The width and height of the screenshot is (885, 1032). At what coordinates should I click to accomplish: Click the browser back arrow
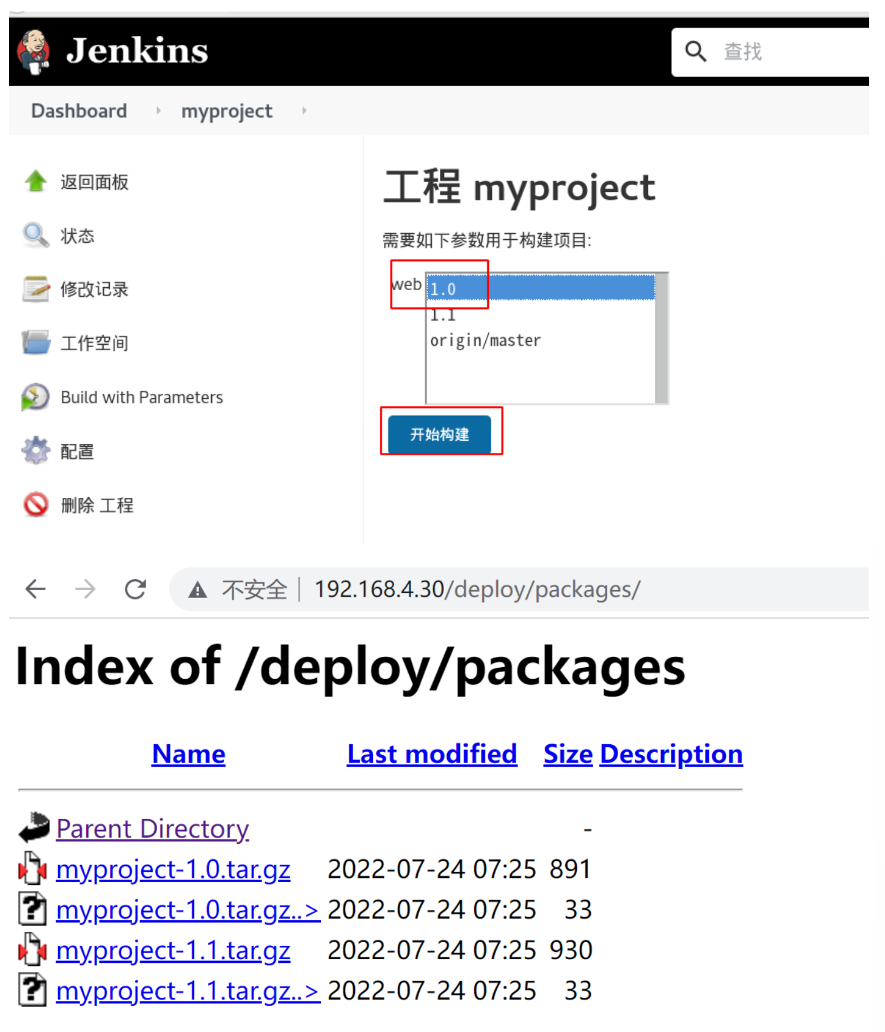pyautogui.click(x=36, y=589)
